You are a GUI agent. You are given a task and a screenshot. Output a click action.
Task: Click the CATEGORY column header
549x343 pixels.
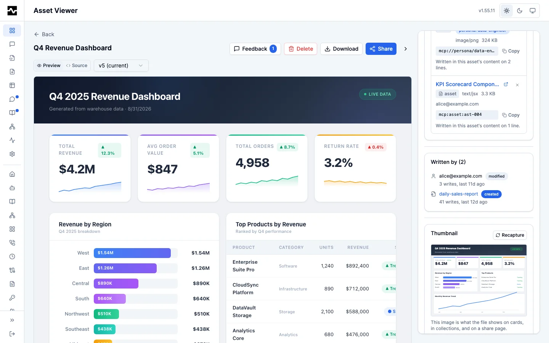(x=291, y=247)
